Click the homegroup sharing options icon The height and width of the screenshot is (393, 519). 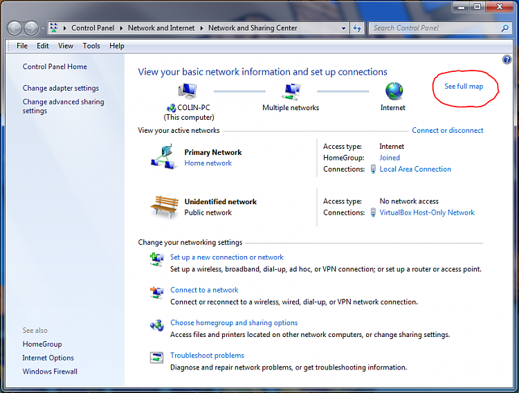click(157, 325)
